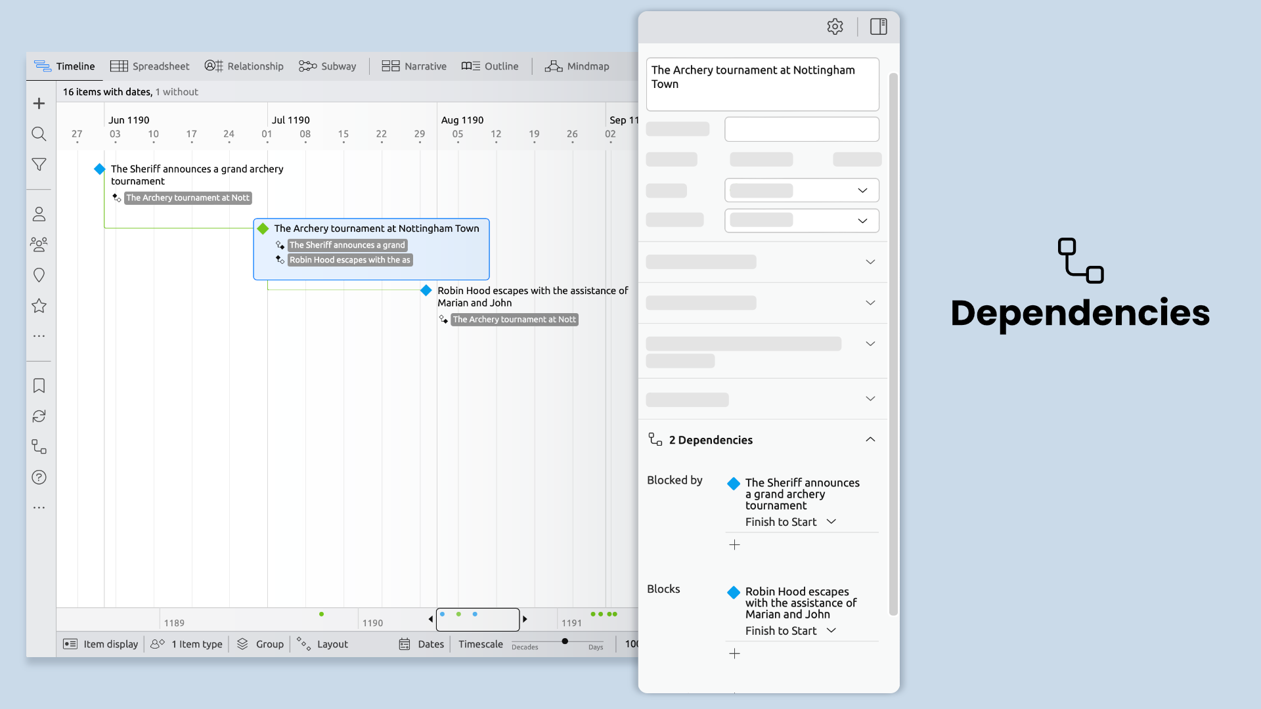Open the help question mark icon
The image size is (1261, 709).
click(x=39, y=477)
